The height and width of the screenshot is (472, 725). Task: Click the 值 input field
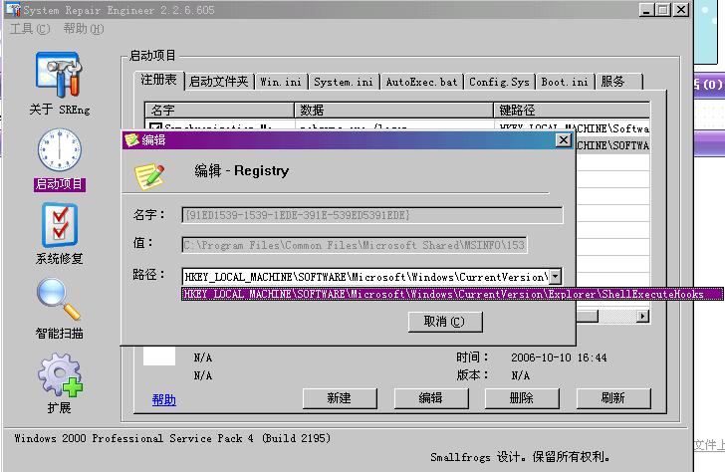pyautogui.click(x=355, y=245)
